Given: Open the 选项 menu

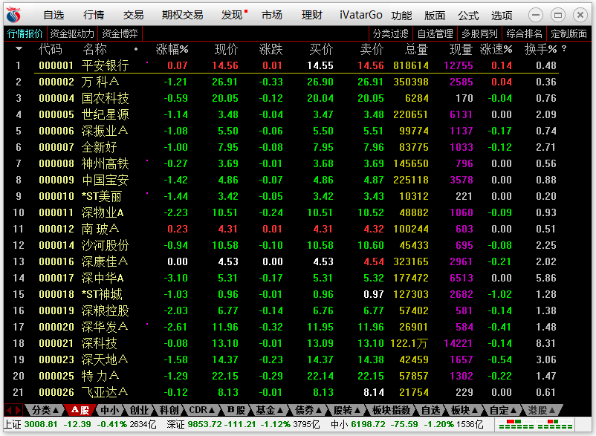Looking at the screenshot, I should pyautogui.click(x=502, y=16).
